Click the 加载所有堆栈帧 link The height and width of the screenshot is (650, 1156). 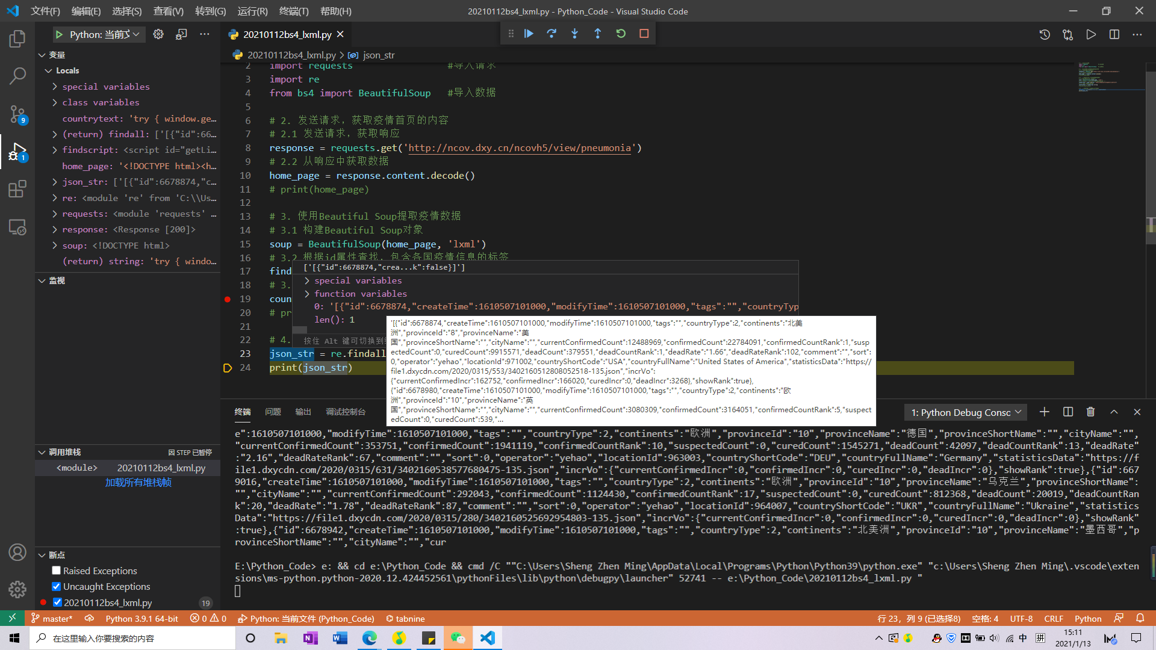138,483
